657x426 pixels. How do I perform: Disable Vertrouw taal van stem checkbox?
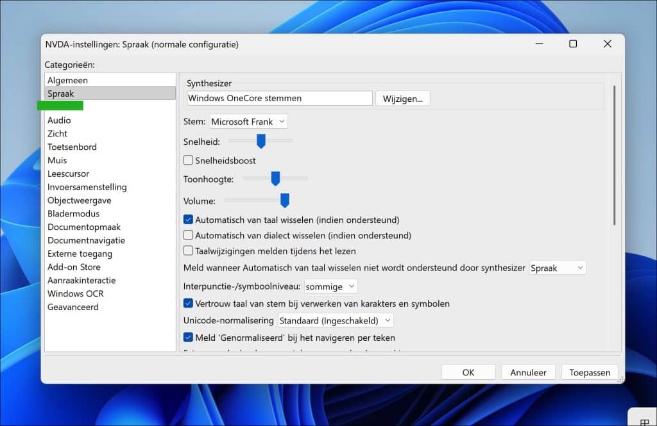(189, 304)
